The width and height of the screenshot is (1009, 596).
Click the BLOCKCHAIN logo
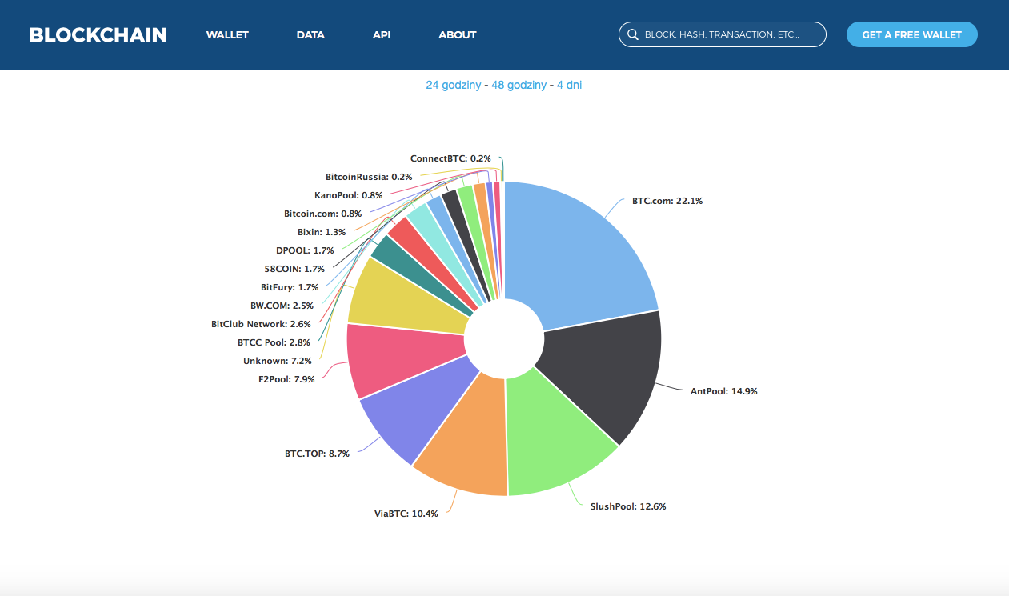click(98, 35)
